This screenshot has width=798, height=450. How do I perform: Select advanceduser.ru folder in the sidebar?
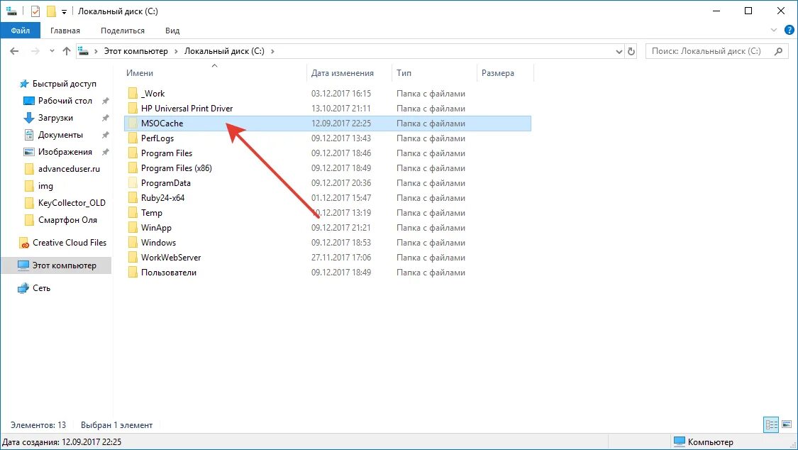[x=69, y=169]
